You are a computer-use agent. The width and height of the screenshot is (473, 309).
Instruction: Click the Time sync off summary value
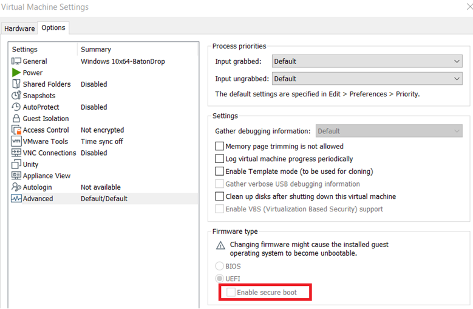101,141
